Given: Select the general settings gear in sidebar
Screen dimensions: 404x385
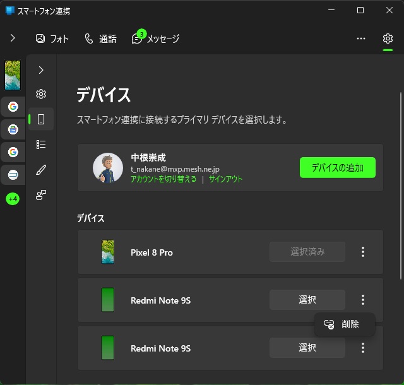Looking at the screenshot, I should click(41, 94).
